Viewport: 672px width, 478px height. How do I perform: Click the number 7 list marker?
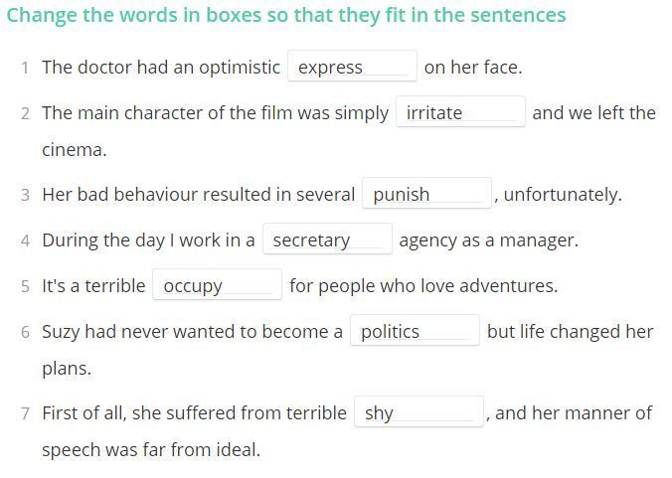[25, 413]
